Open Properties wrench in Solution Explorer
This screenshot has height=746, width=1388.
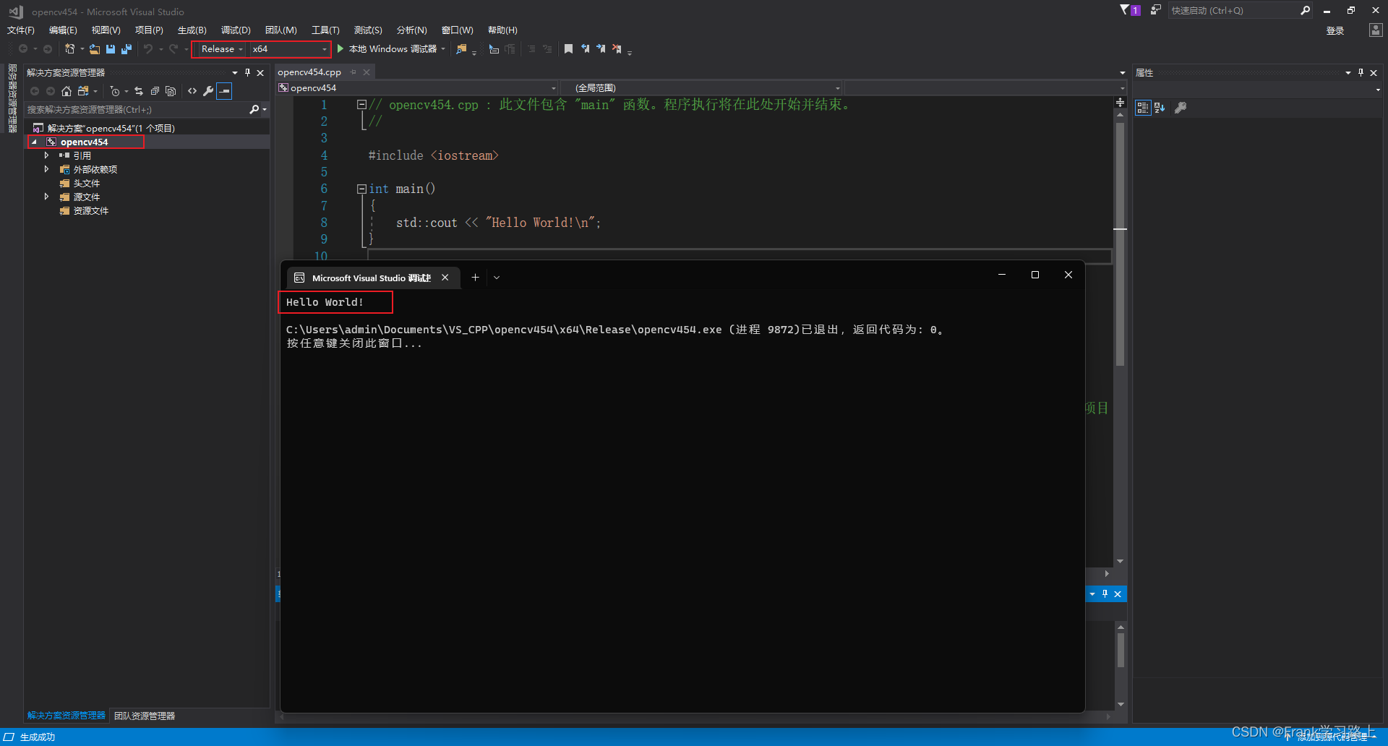pos(208,91)
